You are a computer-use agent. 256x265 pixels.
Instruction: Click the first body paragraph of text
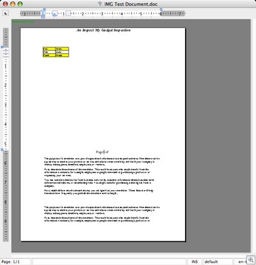(102, 162)
